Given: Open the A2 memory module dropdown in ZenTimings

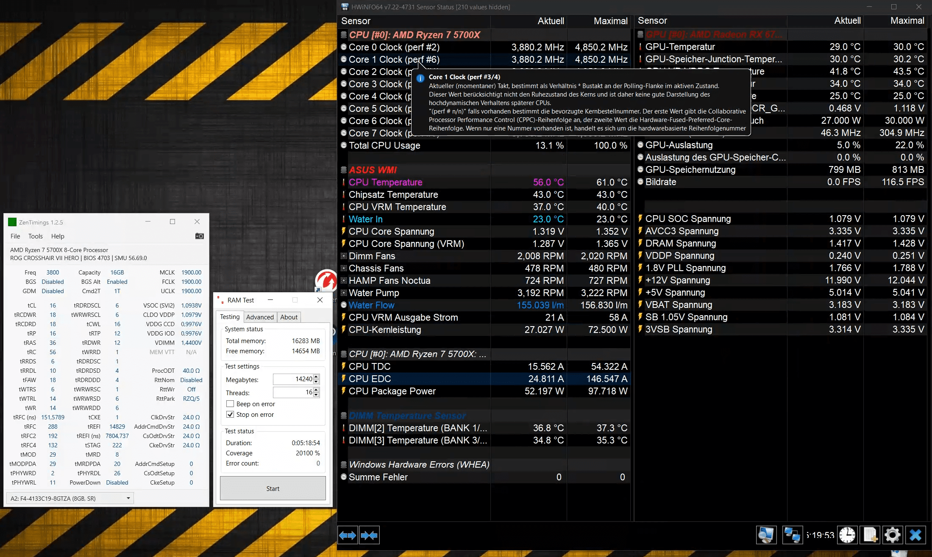Looking at the screenshot, I should (x=70, y=498).
